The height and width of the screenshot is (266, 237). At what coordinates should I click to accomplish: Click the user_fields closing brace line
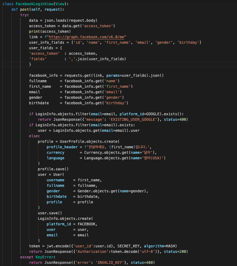pos(30,65)
